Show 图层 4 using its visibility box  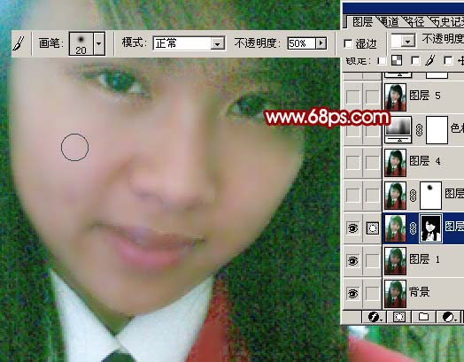pyautogui.click(x=352, y=162)
